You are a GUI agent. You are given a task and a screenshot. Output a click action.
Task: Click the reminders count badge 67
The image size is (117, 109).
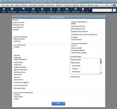(x=114, y=5)
